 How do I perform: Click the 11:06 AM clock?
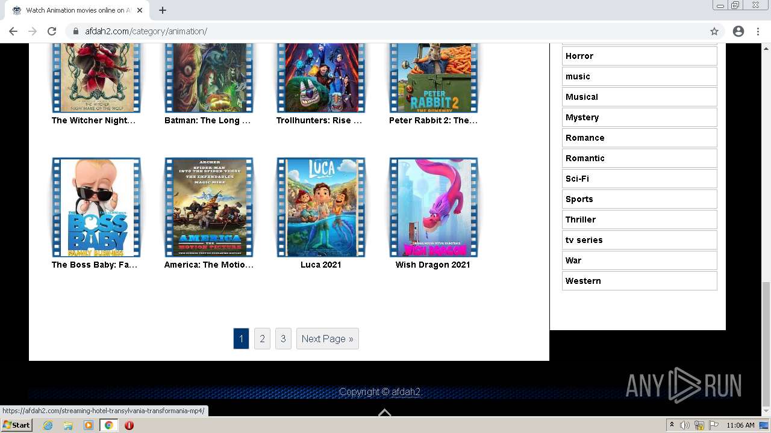tap(740, 425)
